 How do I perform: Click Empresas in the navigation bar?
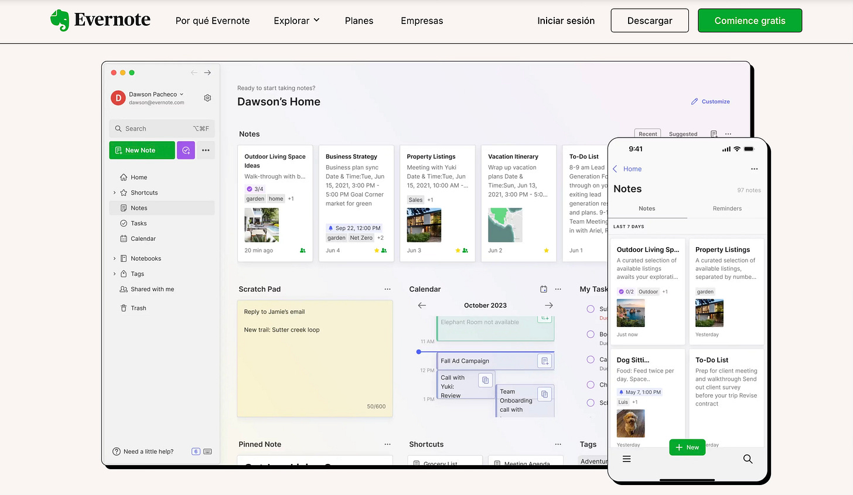coord(422,21)
